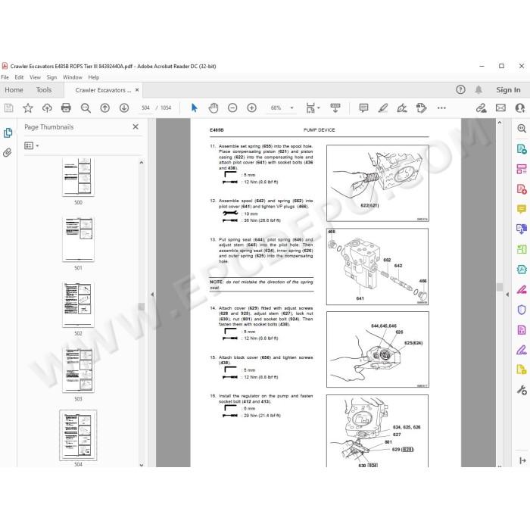Collapse the left navigation pane arrow

[x=152, y=295]
